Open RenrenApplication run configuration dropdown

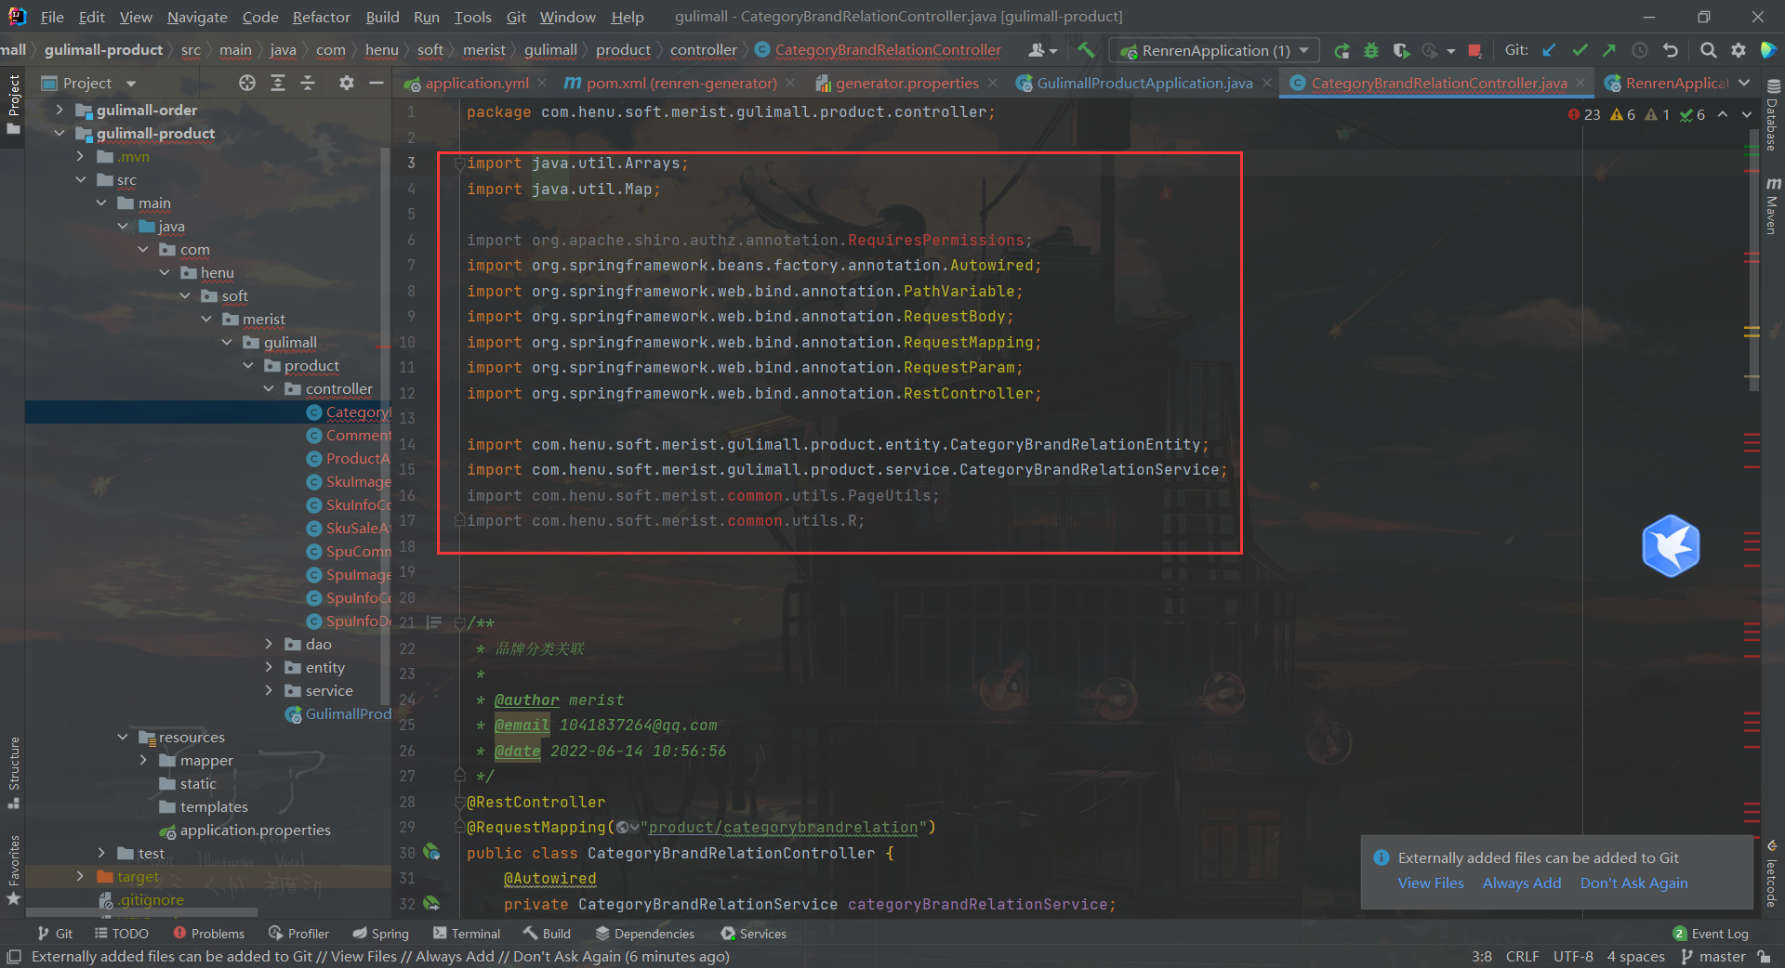[x=1214, y=50]
